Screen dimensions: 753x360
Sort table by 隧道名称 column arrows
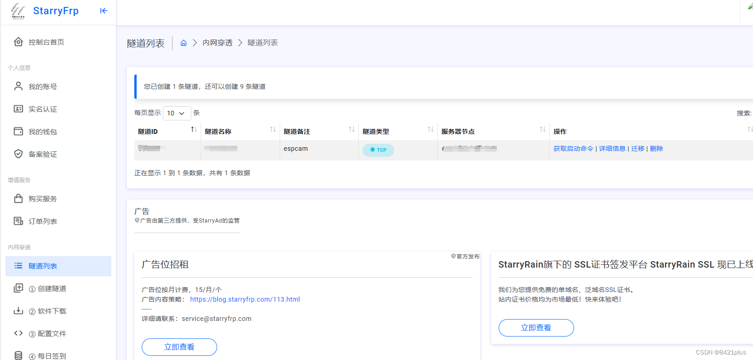point(273,130)
